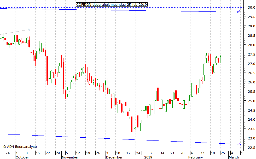
Task: Click the 23.5 price axis label
Action: click(251, 129)
